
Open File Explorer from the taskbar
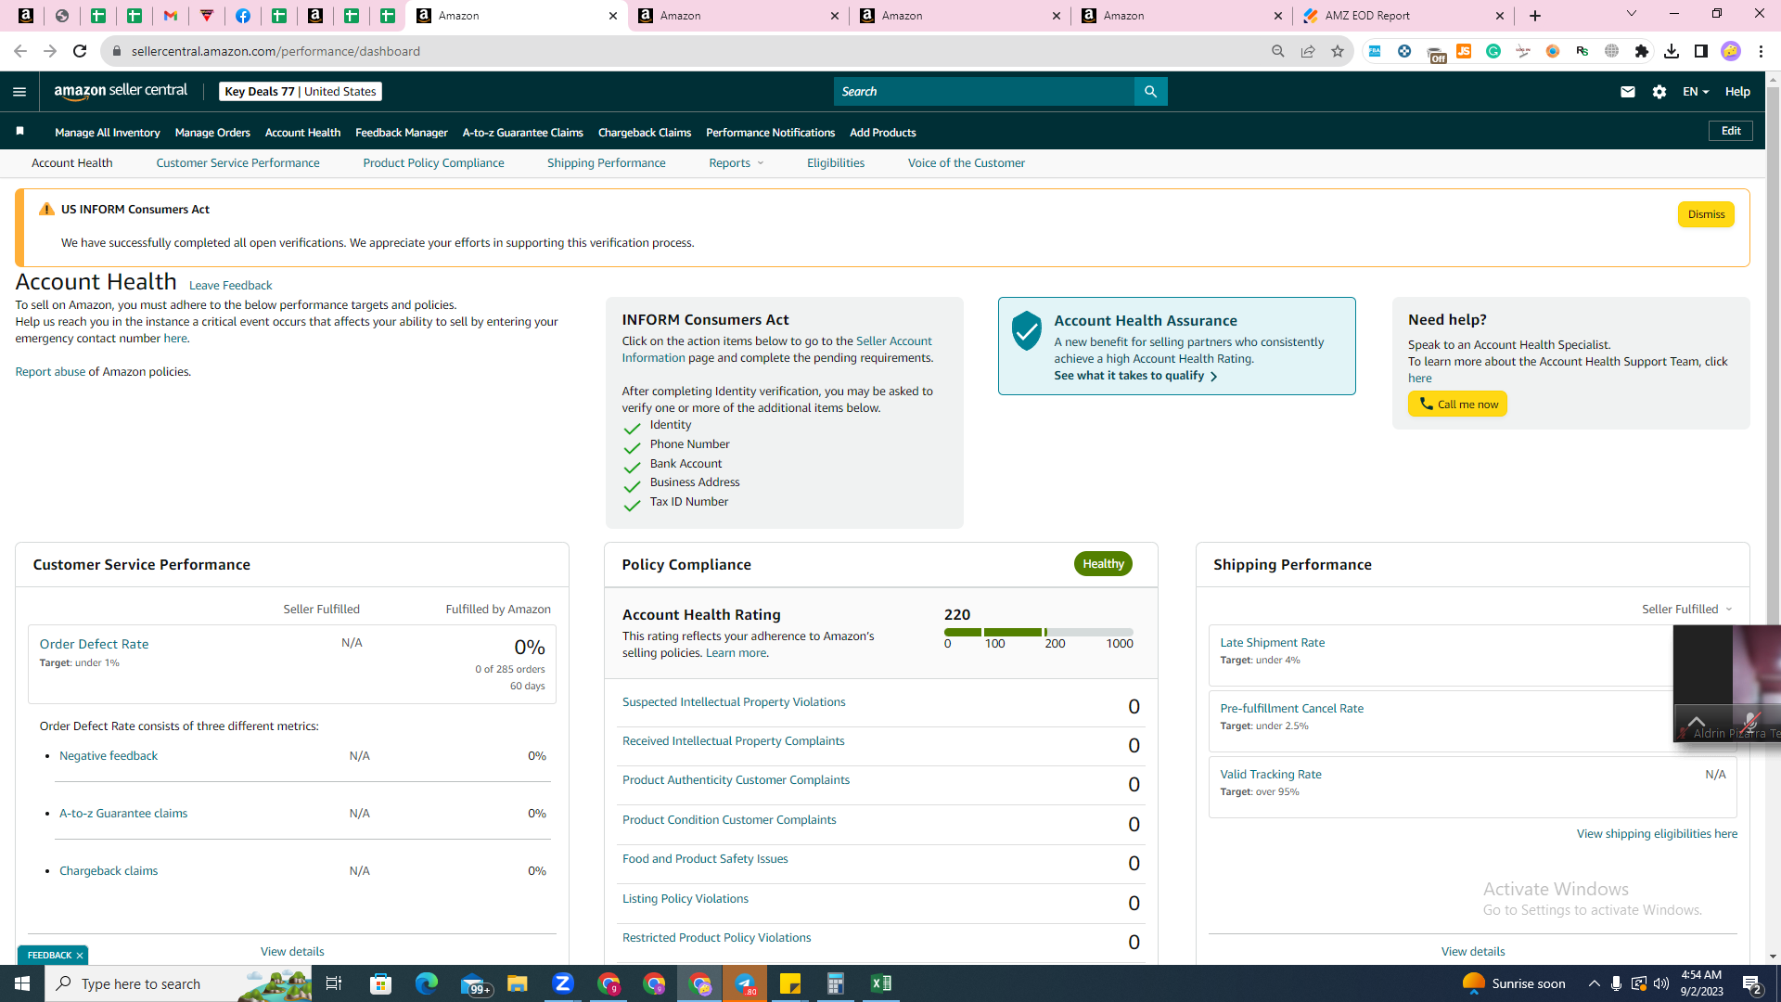[518, 983]
